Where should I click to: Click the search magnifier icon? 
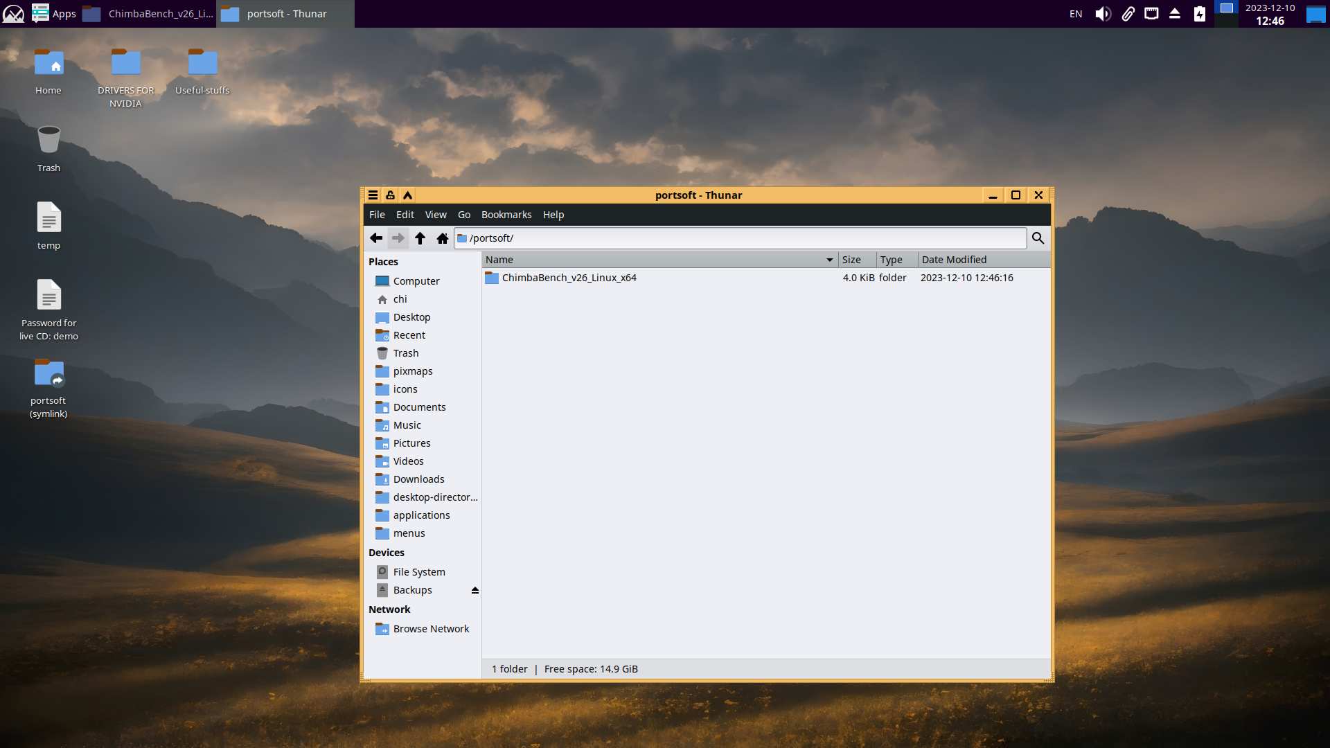pyautogui.click(x=1038, y=238)
